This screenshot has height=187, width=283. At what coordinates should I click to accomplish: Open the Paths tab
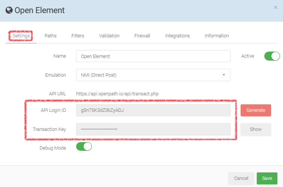click(50, 36)
